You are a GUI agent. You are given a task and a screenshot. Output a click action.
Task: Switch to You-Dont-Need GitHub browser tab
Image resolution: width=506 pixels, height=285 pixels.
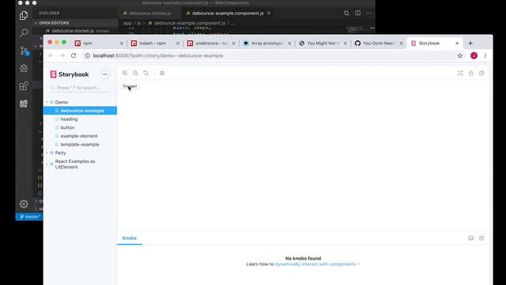[379, 44]
